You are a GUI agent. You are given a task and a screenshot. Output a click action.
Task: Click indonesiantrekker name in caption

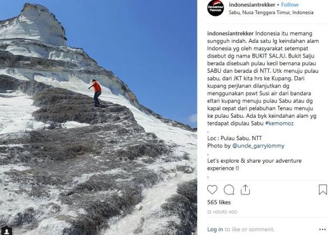230,33
